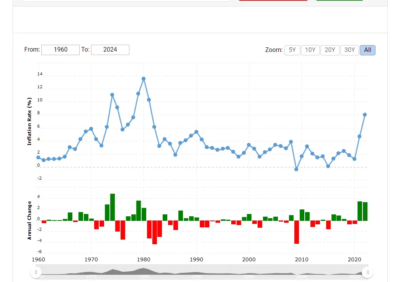Select the All zoom button
This screenshot has width=418, height=282.
coord(367,50)
